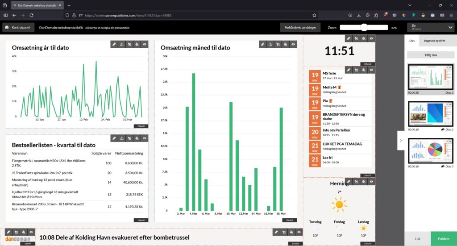Hide the Bestsellerlisten widget via eye icon

tap(145, 138)
